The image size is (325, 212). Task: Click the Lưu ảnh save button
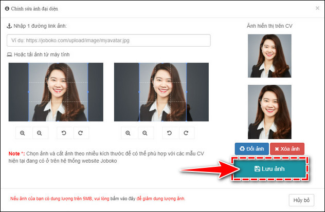270,168
